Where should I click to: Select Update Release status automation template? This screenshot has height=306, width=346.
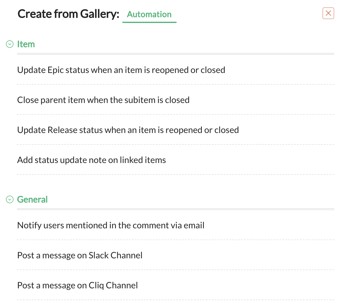coord(128,130)
